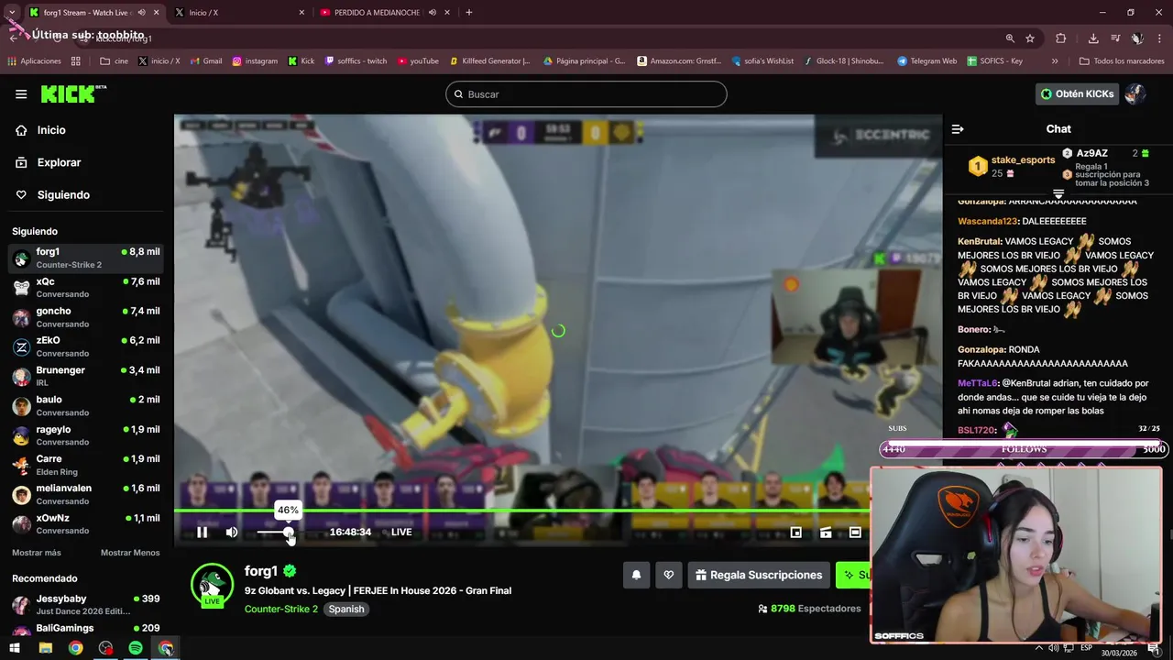Image resolution: width=1173 pixels, height=660 pixels.
Task: Open goncho channel from following list
Action: [86, 317]
